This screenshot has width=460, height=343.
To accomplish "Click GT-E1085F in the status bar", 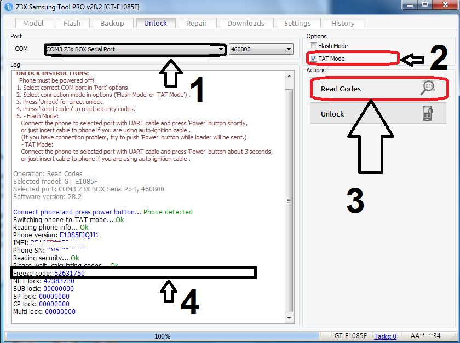I will pyautogui.click(x=350, y=336).
